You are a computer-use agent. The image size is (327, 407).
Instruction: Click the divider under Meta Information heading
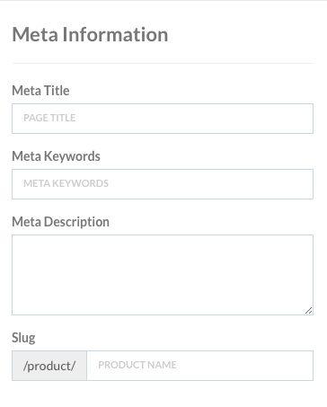[x=163, y=63]
